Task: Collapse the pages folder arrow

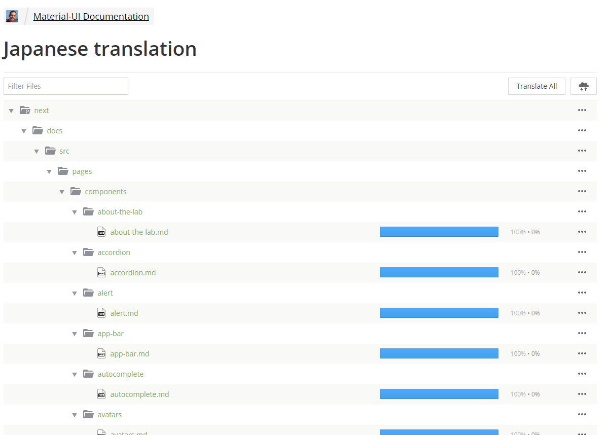Action: tap(49, 172)
